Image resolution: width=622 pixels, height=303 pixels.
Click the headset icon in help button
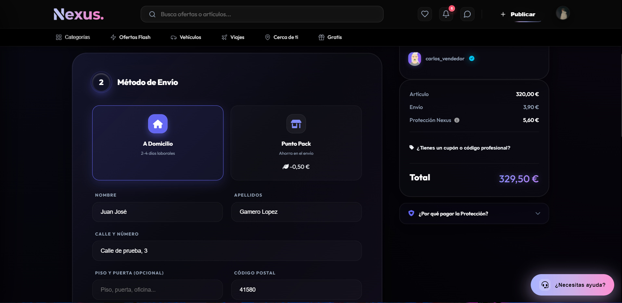pyautogui.click(x=545, y=285)
